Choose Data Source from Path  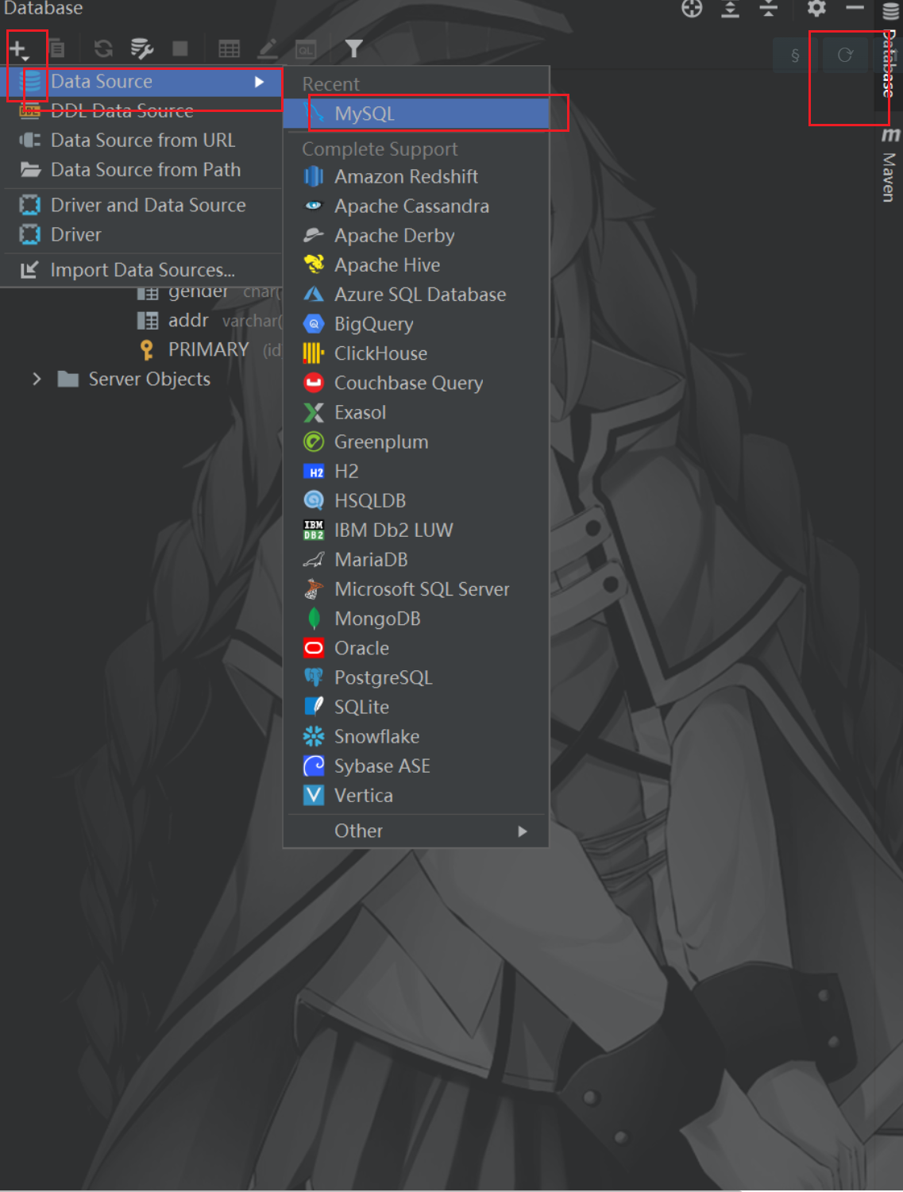[x=143, y=170]
